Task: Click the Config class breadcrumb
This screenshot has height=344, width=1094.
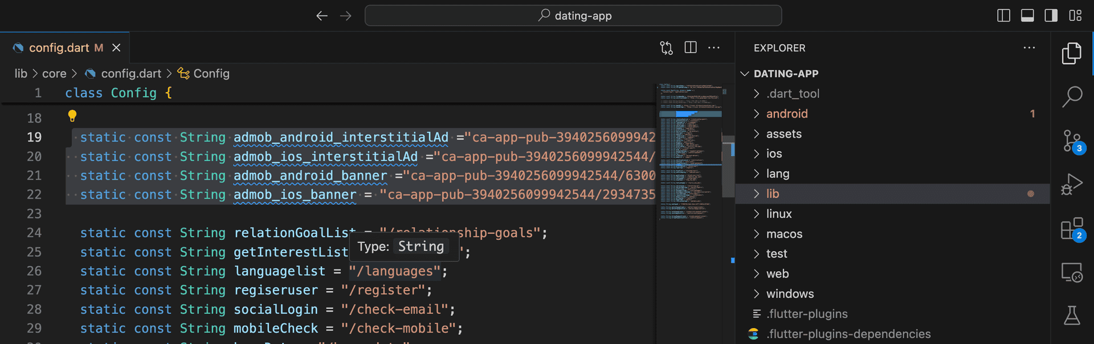Action: (211, 73)
